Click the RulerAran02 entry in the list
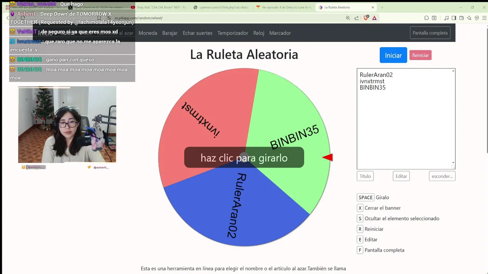 click(376, 75)
